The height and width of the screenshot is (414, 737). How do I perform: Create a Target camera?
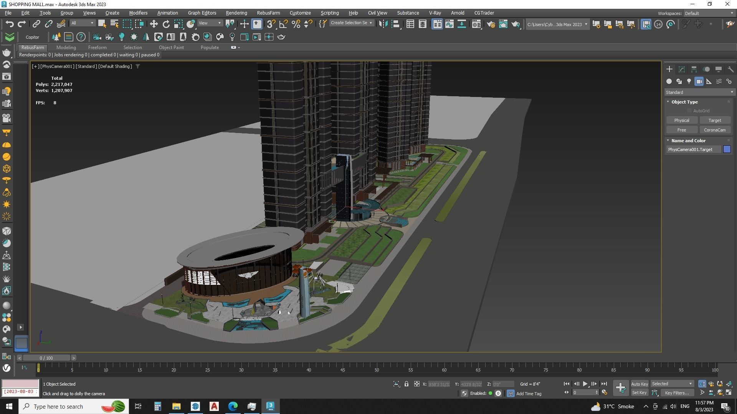[715, 120]
